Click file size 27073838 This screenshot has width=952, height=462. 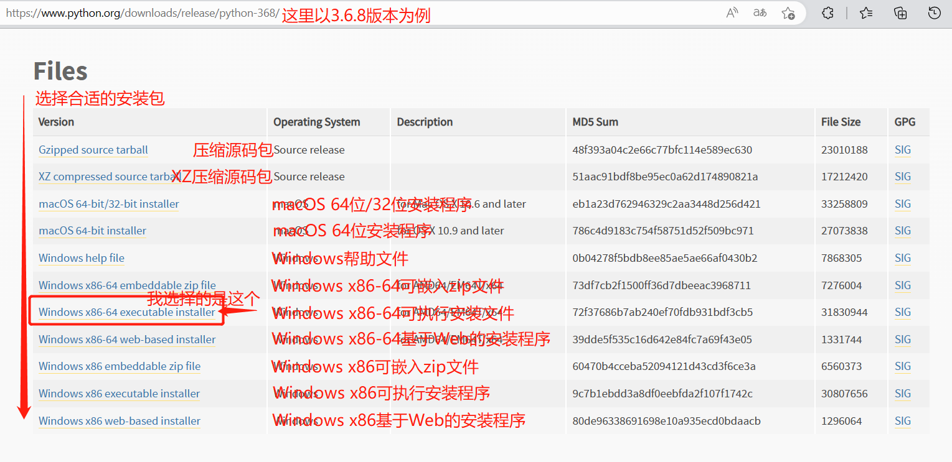click(844, 231)
